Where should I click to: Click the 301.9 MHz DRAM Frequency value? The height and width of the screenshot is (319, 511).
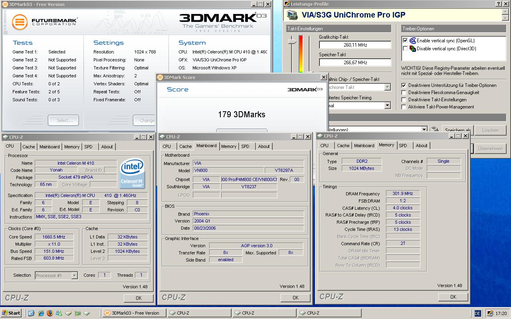(402, 193)
